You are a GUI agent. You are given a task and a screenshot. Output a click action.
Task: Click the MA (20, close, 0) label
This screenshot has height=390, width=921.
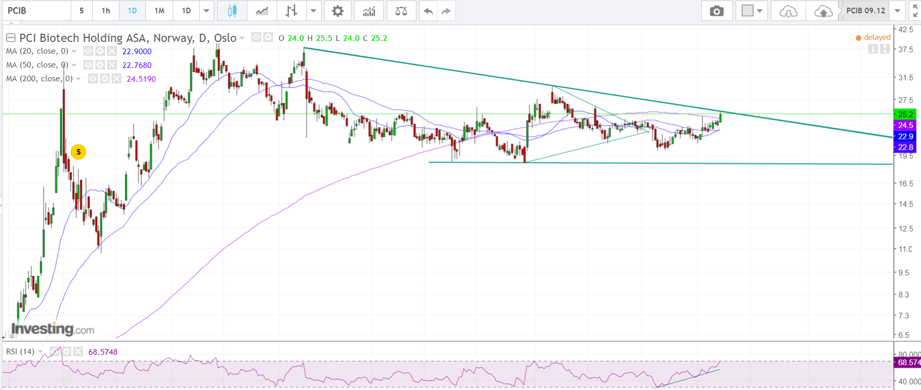tap(37, 51)
